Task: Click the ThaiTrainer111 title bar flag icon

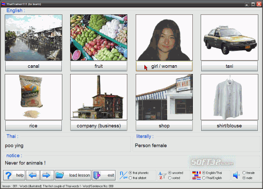Action: pyautogui.click(x=4, y=4)
